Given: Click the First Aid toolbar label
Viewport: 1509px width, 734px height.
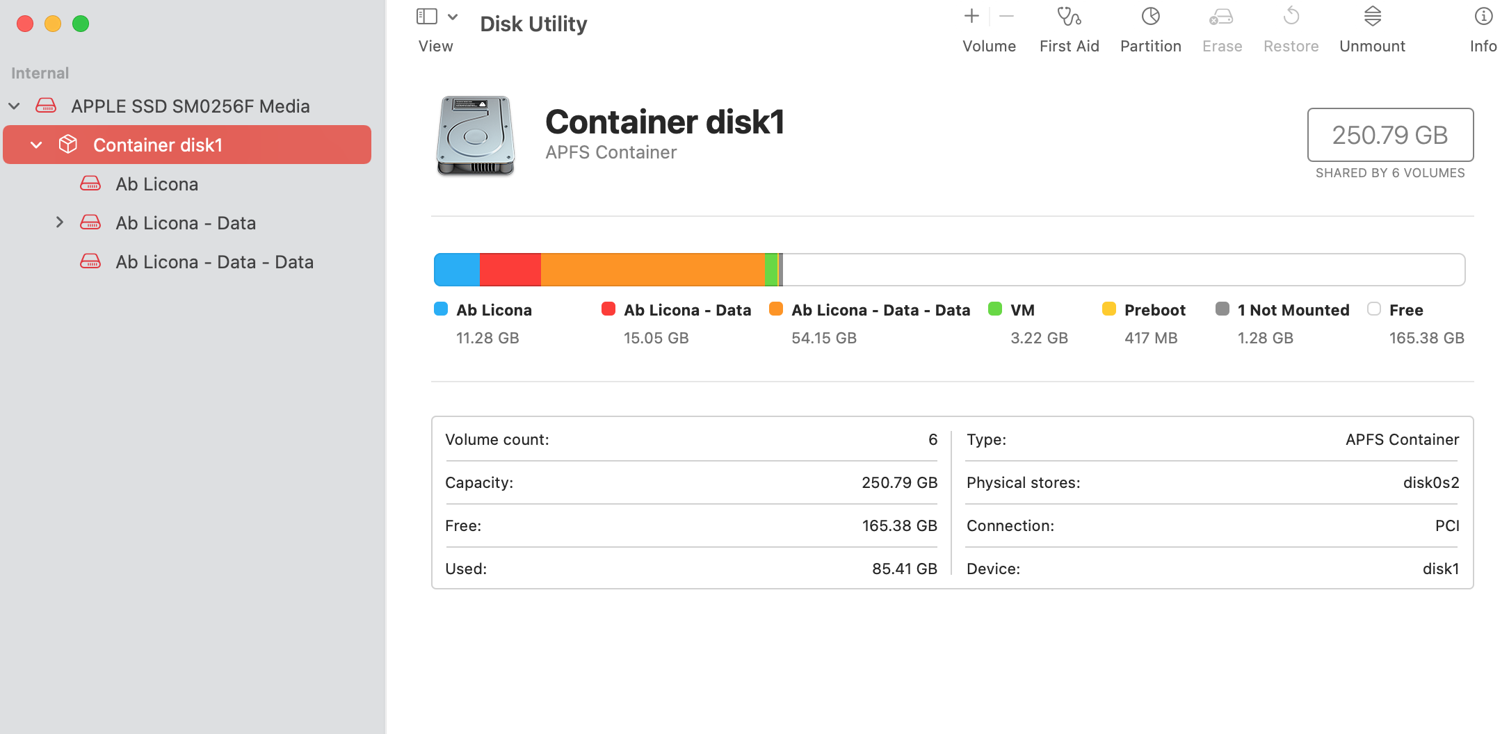Looking at the screenshot, I should pyautogui.click(x=1069, y=47).
